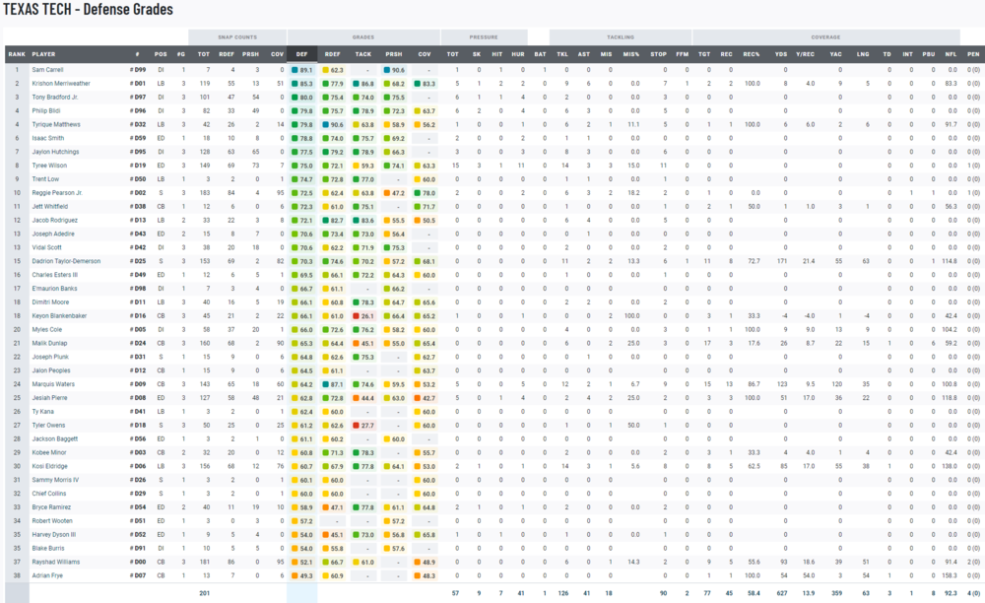Image resolution: width=985 pixels, height=603 pixels.
Task: Select the SNAP COUNTS group header
Action: (236, 33)
